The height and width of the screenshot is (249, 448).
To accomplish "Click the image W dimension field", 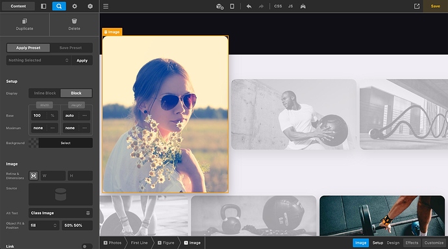I will [53, 176].
